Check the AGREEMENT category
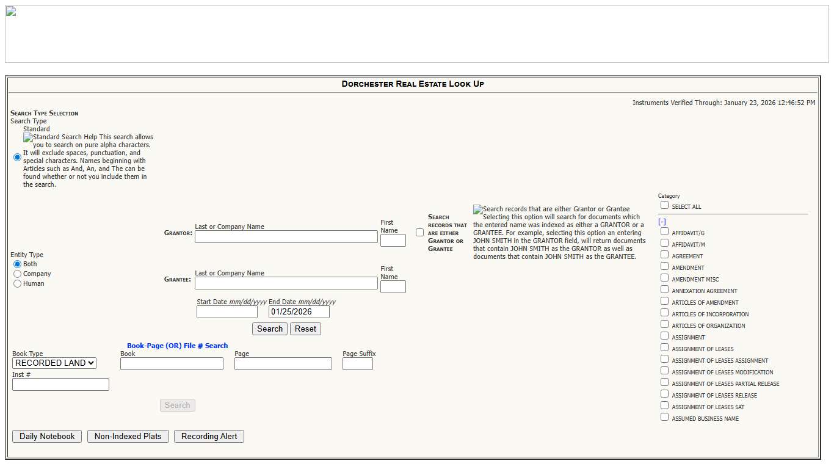 pos(664,255)
